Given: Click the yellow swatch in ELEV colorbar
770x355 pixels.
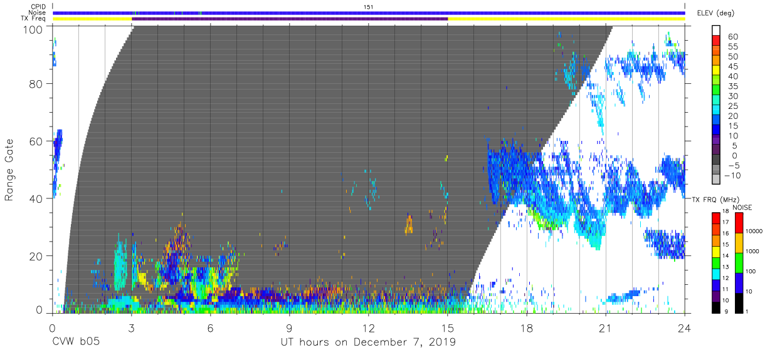Looking at the screenshot, I should click(716, 71).
